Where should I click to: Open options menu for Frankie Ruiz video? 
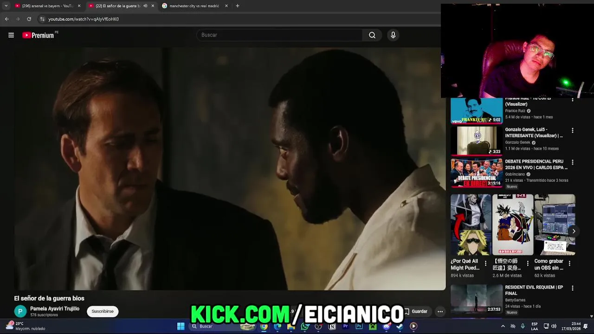click(x=572, y=100)
